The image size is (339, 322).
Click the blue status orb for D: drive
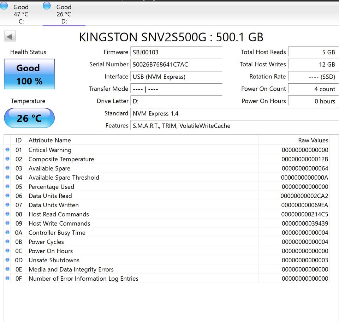pyautogui.click(x=47, y=6)
